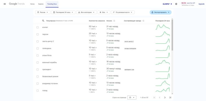Open trend chart for лахта центр 2
This screenshot has width=206, height=101.
point(163,41)
